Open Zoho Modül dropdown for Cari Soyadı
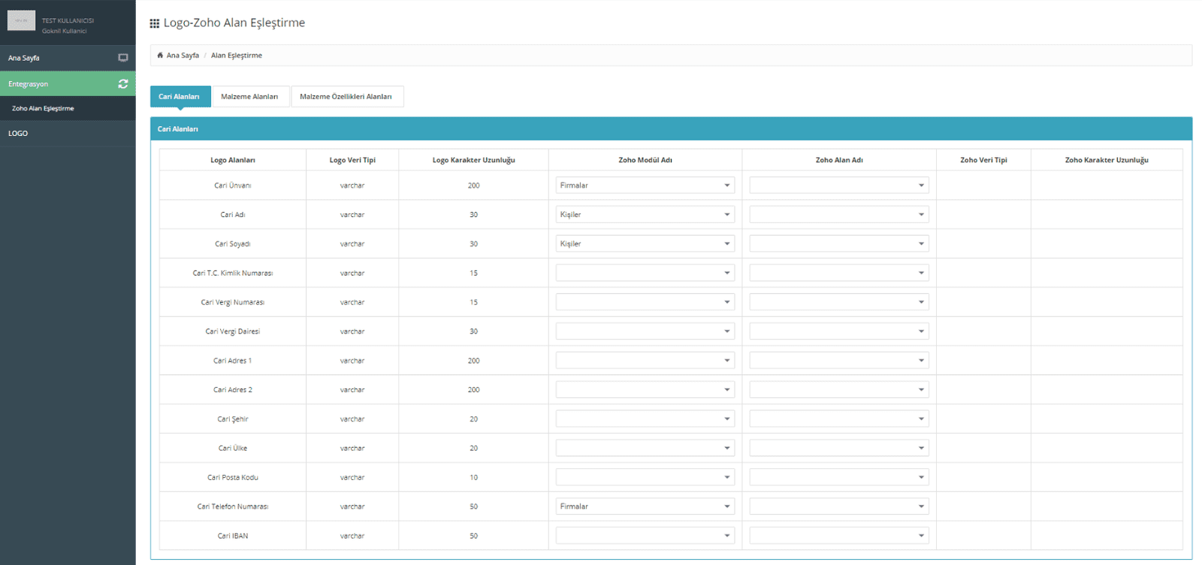Image resolution: width=1202 pixels, height=565 pixels. [645, 243]
